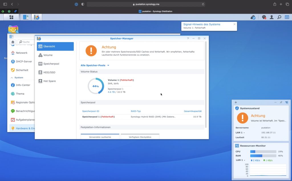
Task: Open the cloud sync status icon
Action: click(x=253, y=17)
